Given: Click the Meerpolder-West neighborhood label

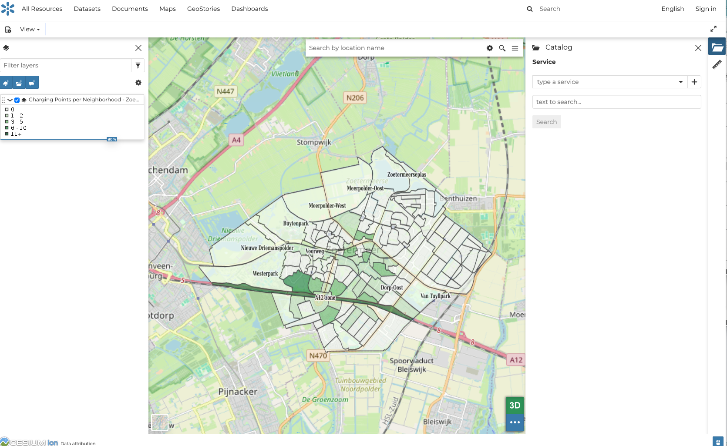Looking at the screenshot, I should 327,206.
